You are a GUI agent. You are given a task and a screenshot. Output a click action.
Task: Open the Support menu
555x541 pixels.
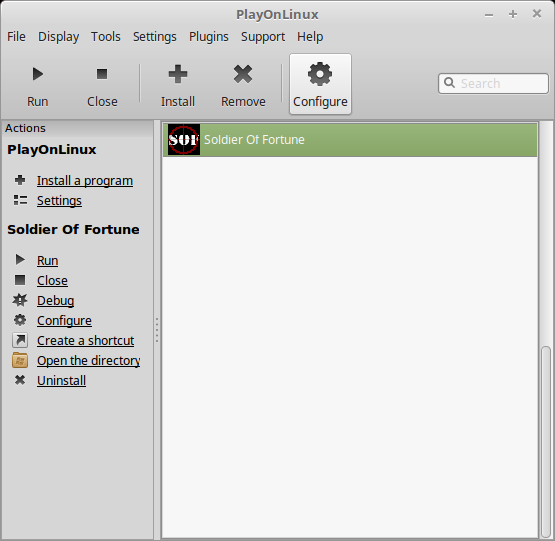click(263, 37)
